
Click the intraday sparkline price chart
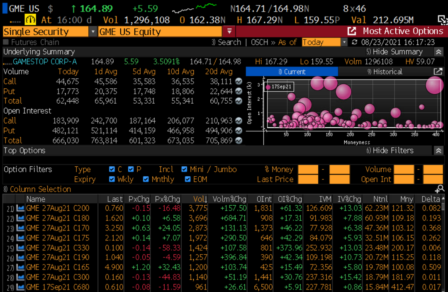(x=195, y=8)
